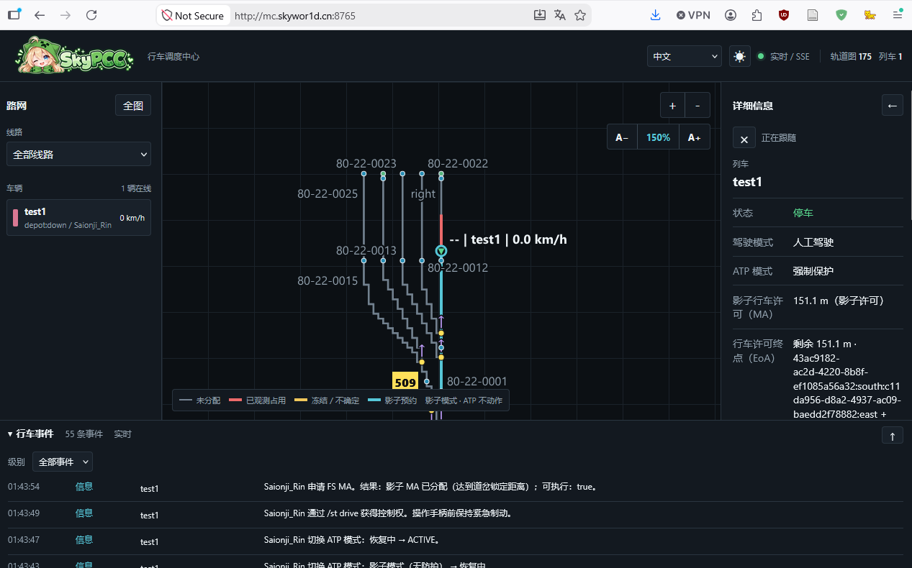Click the SkyPCC logo
The image size is (912, 568).
(75, 55)
